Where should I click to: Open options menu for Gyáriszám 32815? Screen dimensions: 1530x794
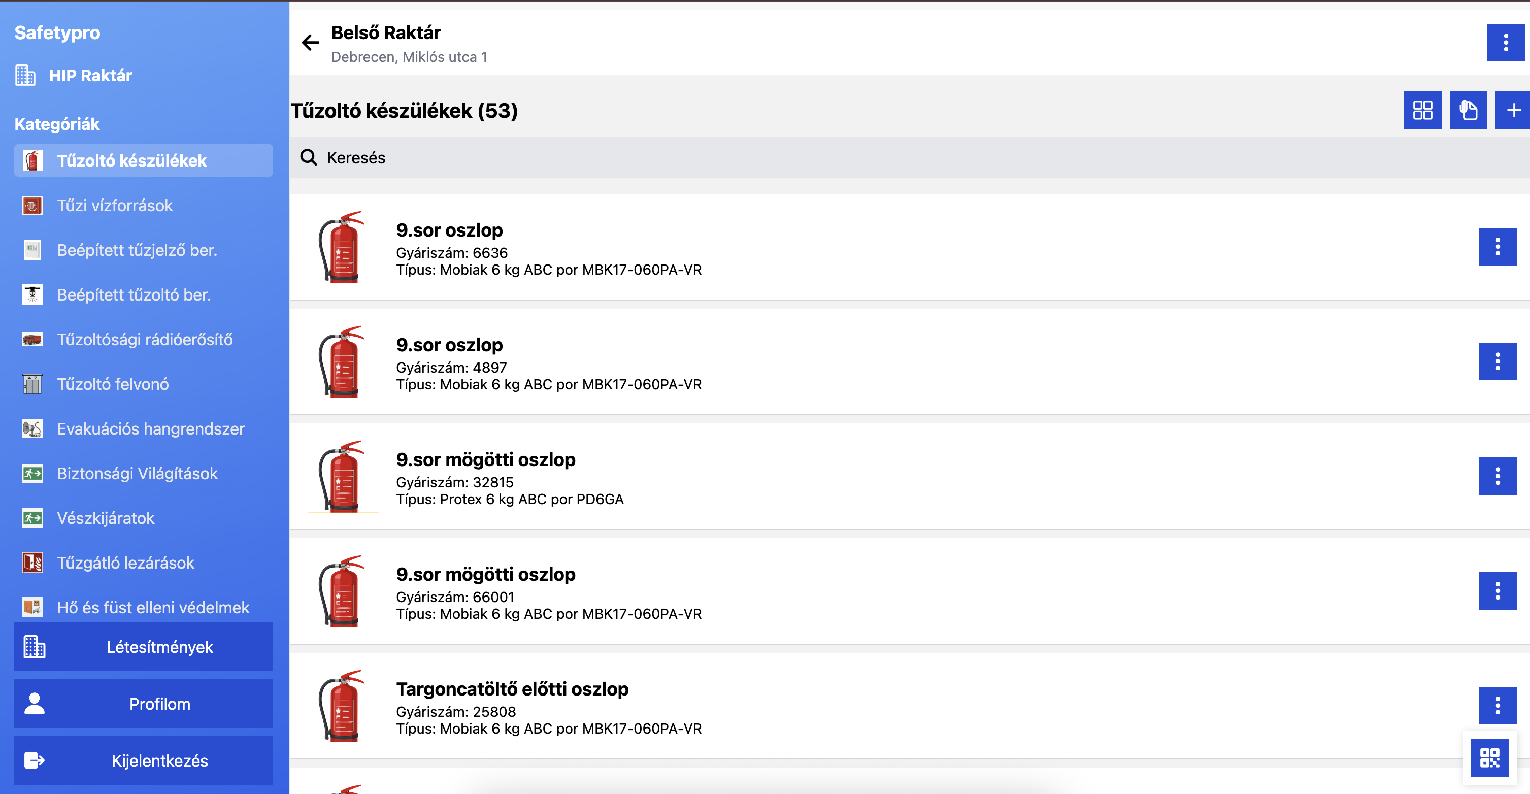point(1498,476)
